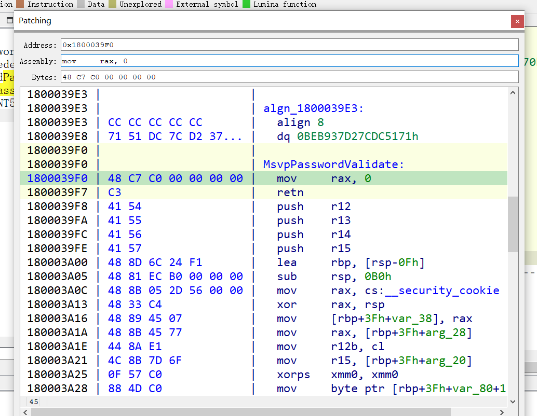
Task: Click the window icon left of Patching
Action: tap(9, 21)
